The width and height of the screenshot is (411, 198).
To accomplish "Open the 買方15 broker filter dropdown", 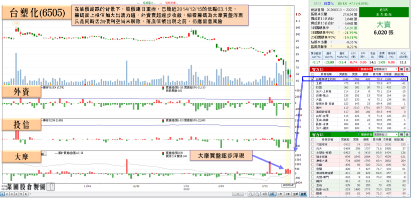I will 385,69.
